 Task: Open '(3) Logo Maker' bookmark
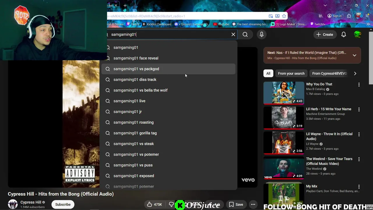tap(288, 24)
